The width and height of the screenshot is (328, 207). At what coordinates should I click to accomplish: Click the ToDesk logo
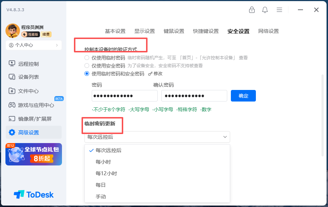(x=33, y=194)
